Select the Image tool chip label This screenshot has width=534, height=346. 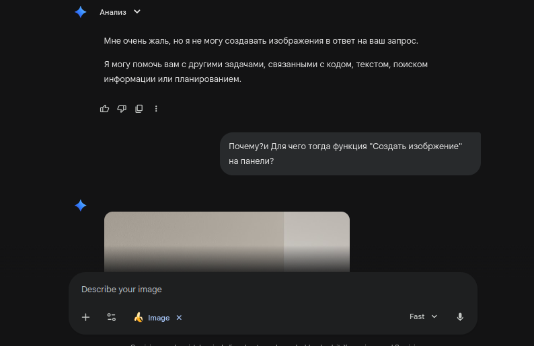click(159, 318)
